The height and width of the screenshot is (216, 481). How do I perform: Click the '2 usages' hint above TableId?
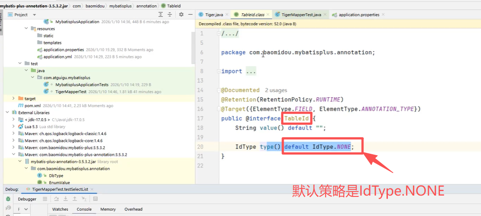tap(276, 90)
